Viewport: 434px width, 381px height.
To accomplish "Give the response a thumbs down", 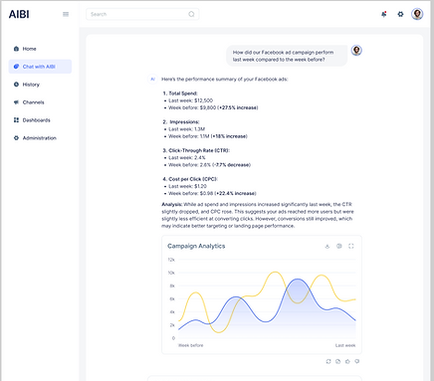I will 357,361.
